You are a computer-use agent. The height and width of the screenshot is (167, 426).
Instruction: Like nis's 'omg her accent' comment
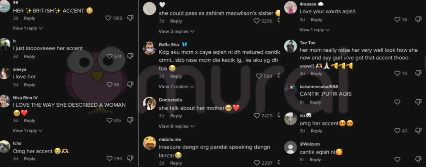click(397, 131)
